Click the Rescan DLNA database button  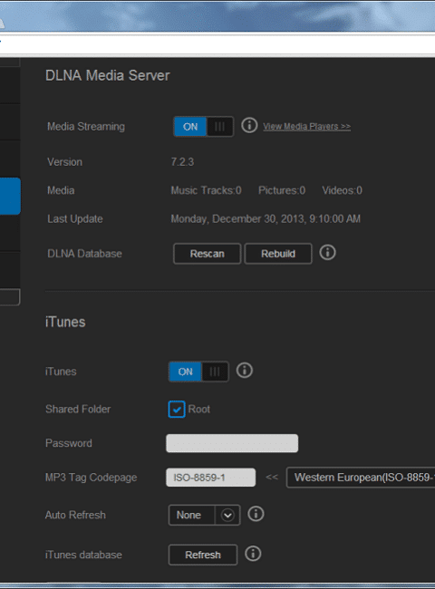click(x=207, y=254)
